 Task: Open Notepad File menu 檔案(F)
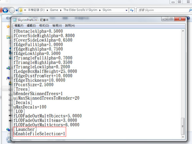[x=19, y=26]
